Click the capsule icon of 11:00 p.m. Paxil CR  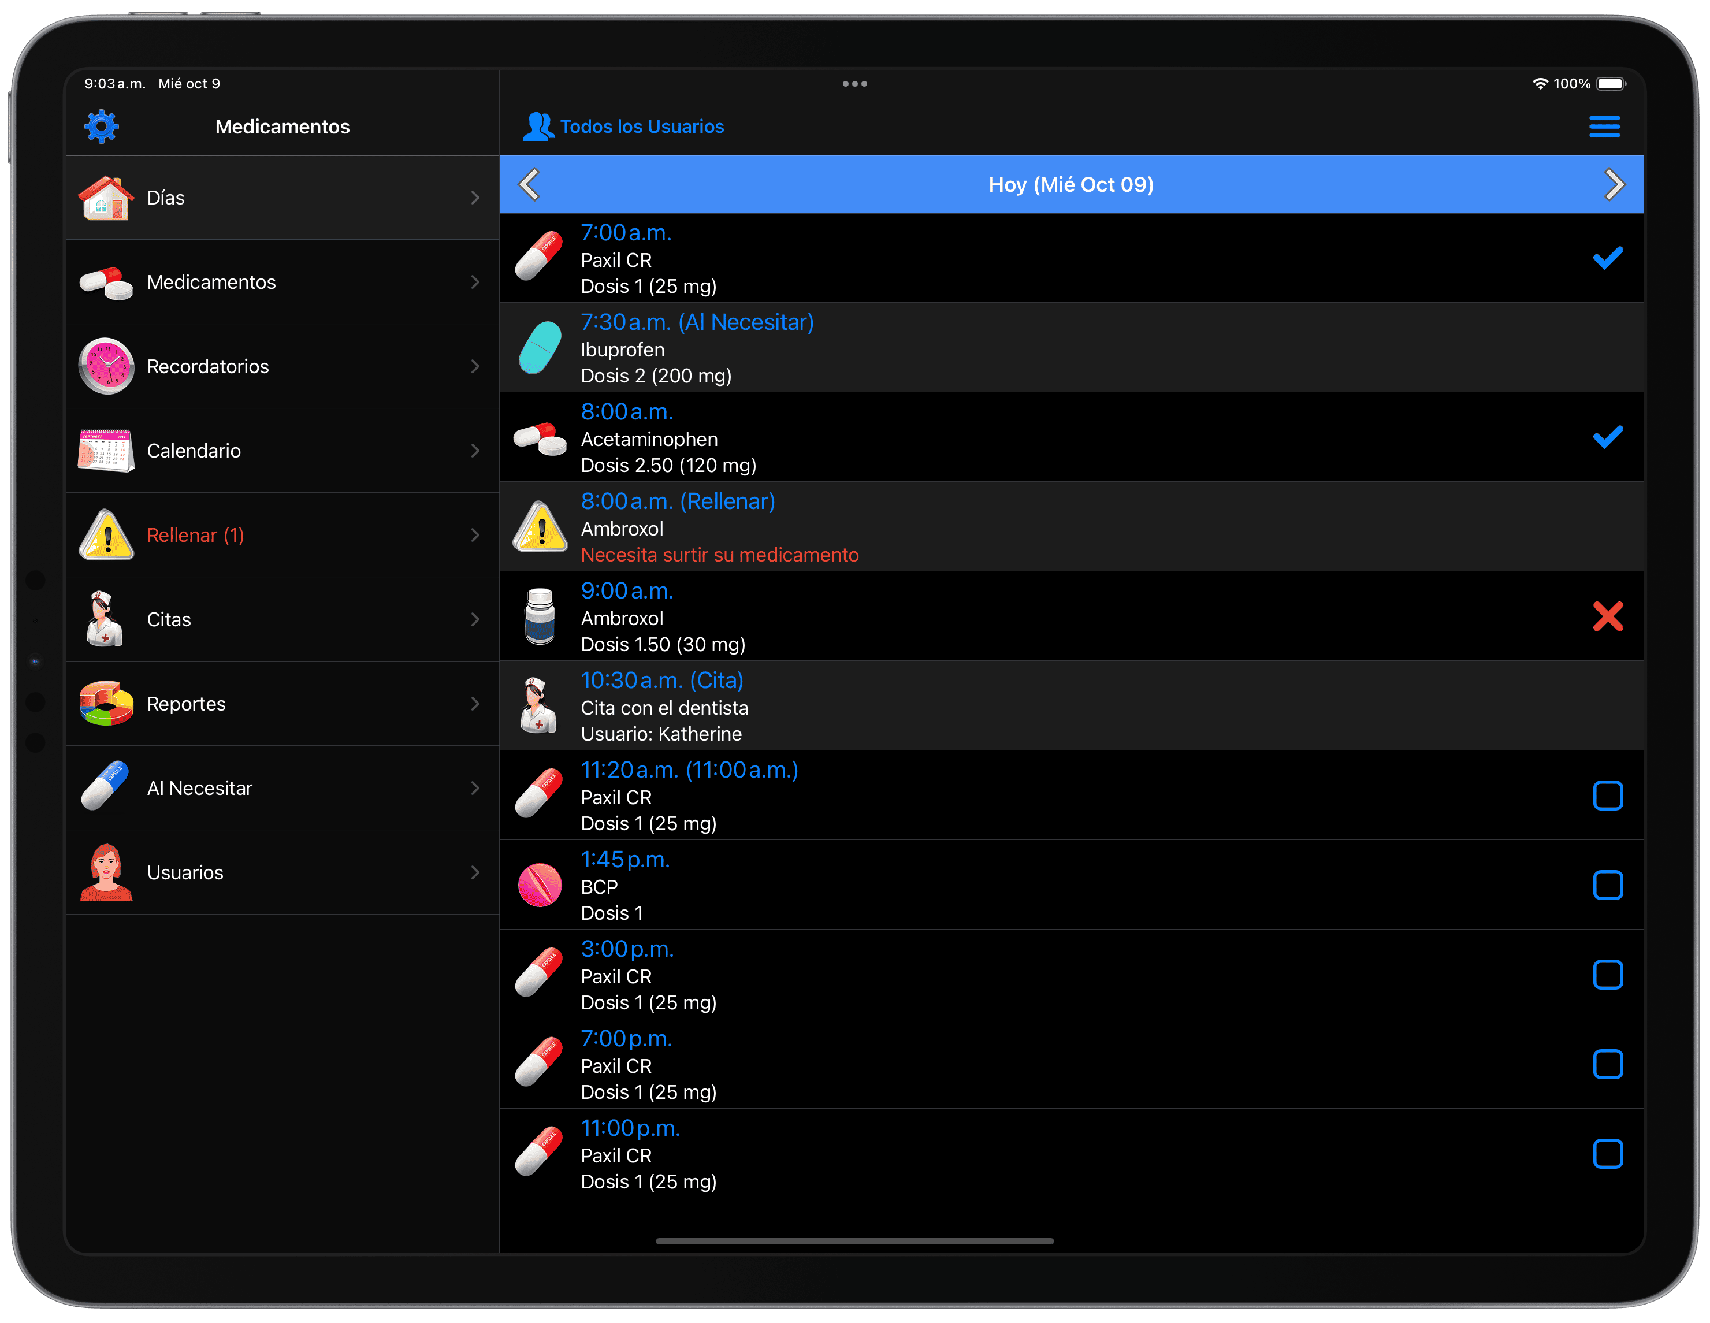click(540, 1151)
